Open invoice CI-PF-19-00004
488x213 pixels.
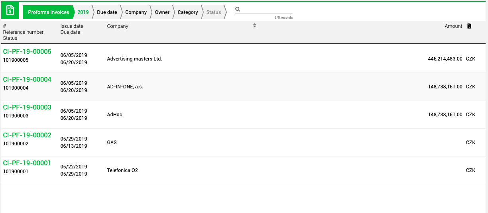click(27, 80)
